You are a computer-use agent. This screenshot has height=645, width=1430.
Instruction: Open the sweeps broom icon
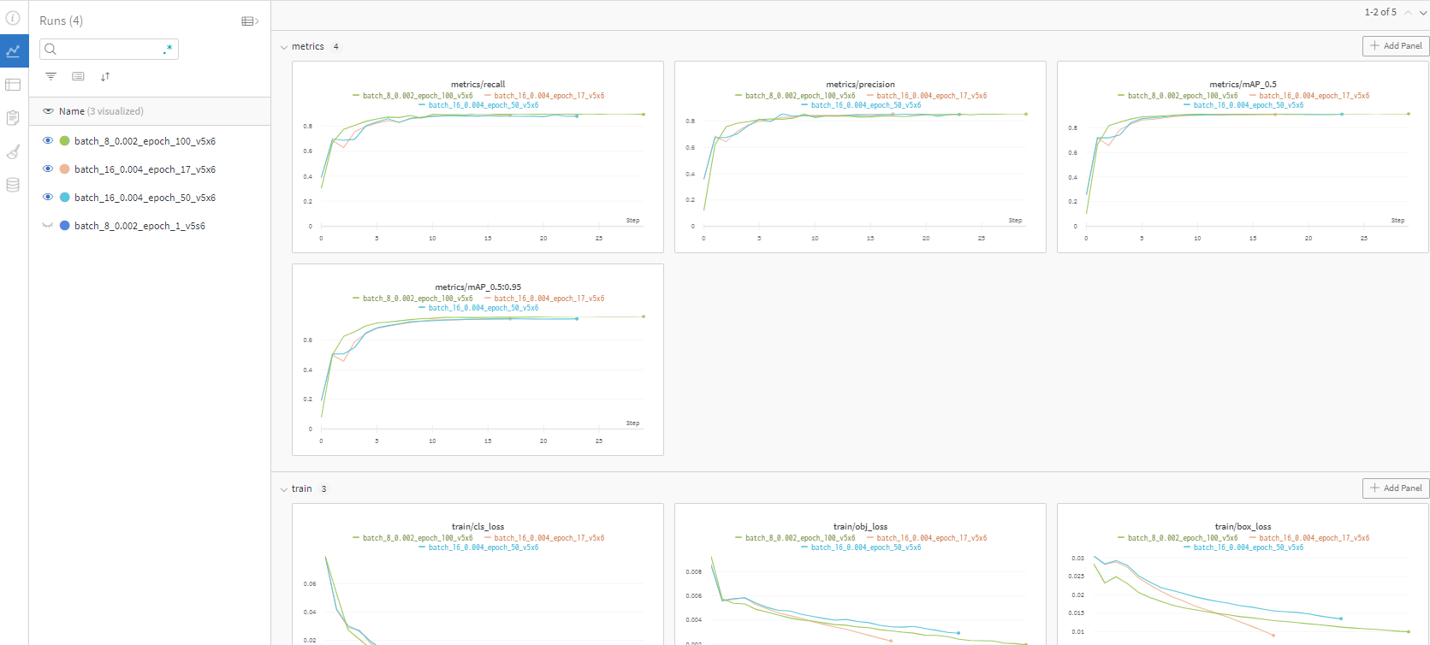point(13,152)
